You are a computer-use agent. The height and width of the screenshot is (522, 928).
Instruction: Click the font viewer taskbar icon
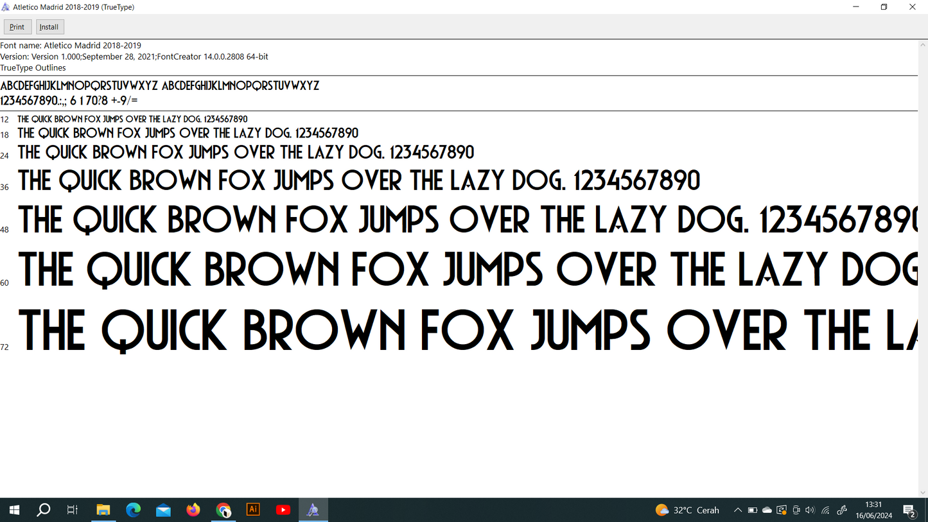point(313,510)
